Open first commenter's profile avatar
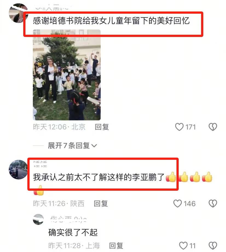Screen dimensions: 226x252 tap(18, 13)
